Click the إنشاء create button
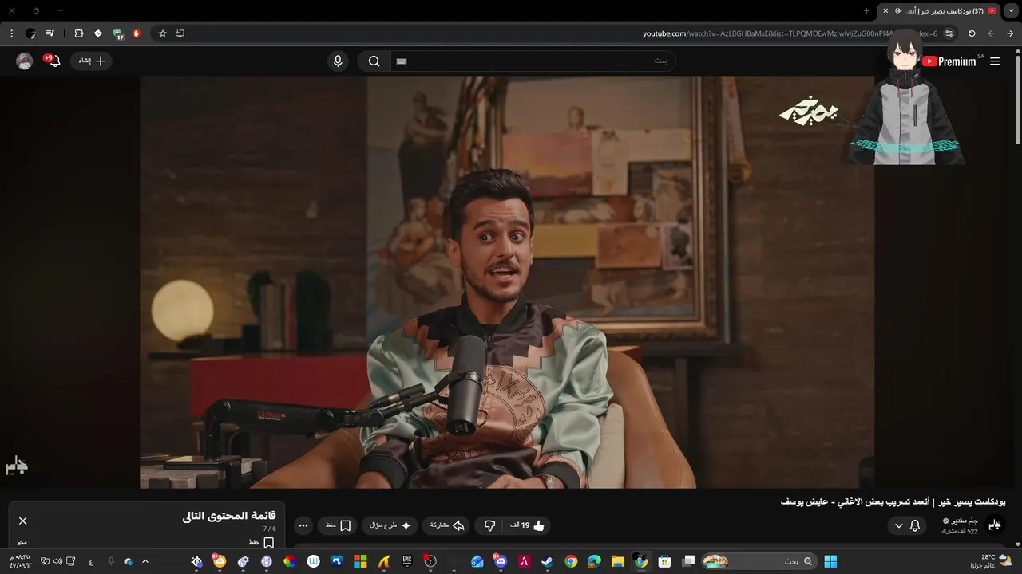The image size is (1022, 574). coord(92,61)
